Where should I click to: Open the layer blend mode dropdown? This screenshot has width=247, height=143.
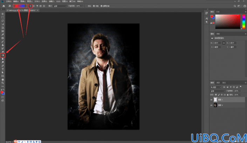[218, 91]
